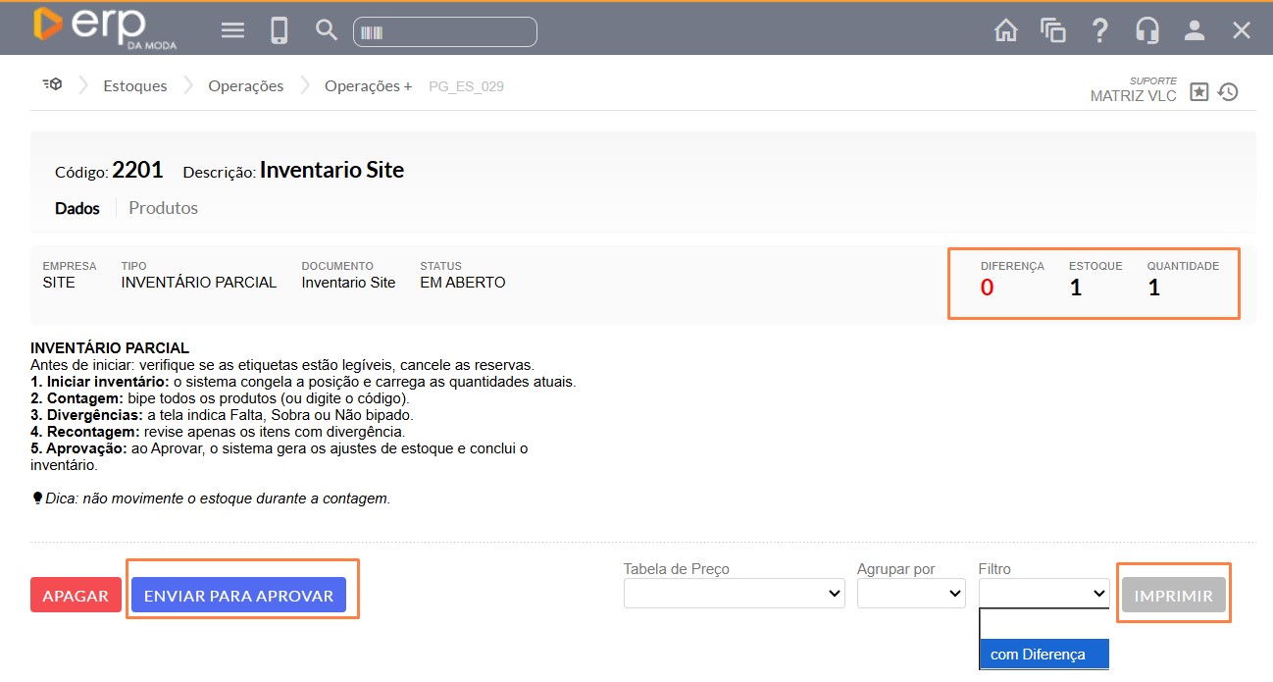Expand the Tabela de Preço dropdown
This screenshot has width=1273, height=682.
tap(734, 594)
